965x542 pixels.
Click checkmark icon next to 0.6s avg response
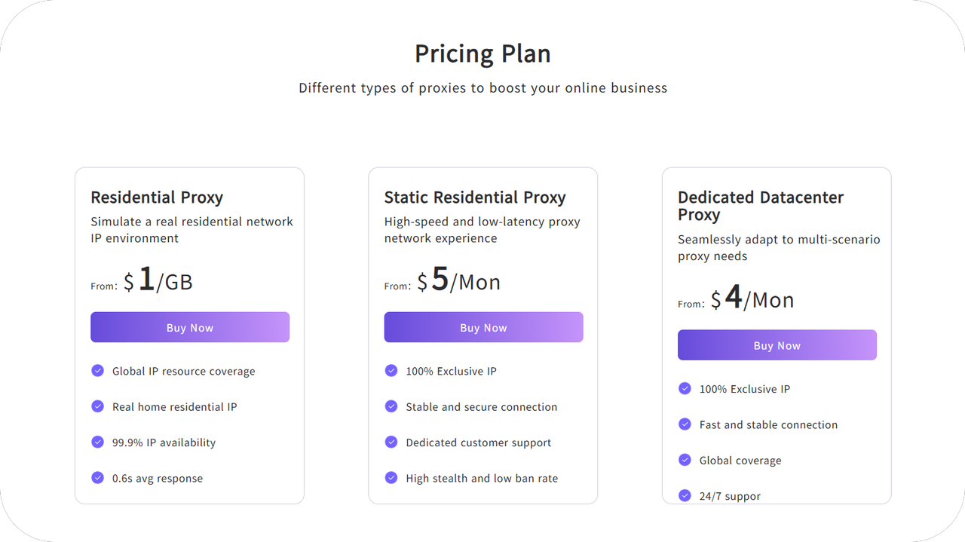tap(97, 478)
